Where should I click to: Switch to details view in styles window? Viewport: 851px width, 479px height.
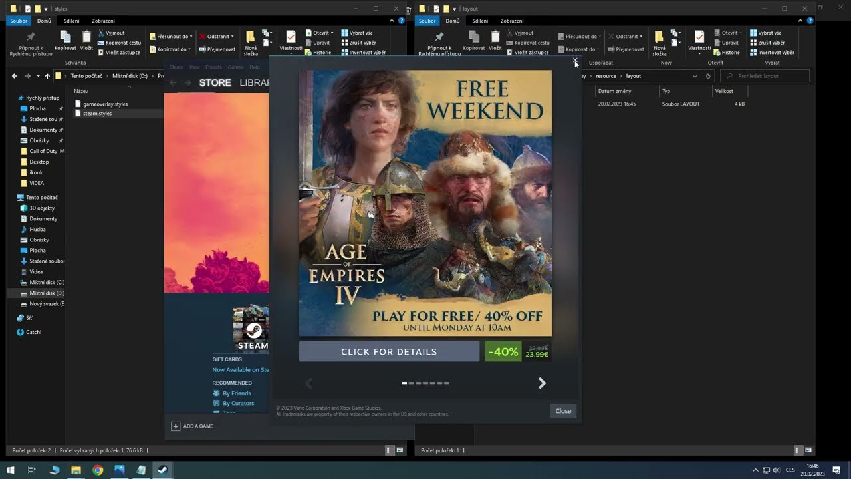click(390, 450)
